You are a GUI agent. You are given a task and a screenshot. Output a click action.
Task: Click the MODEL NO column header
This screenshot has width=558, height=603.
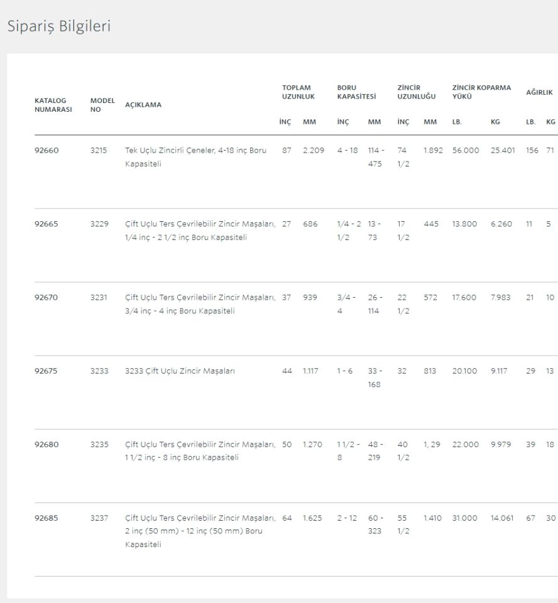pos(102,105)
